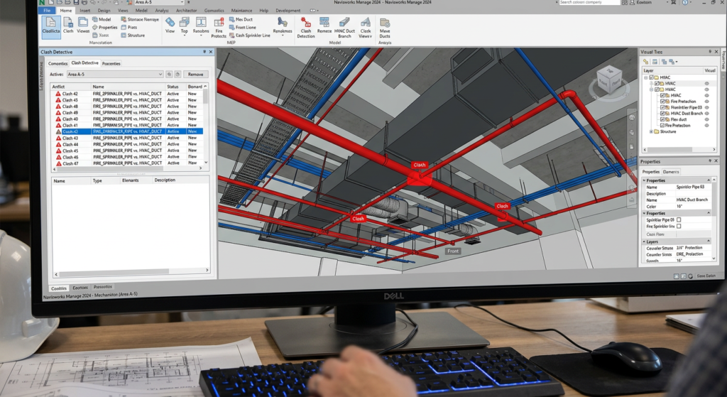Screen dimensions: 727x397
Task: Click the refresh icon beside Remove button
Action: (177, 74)
